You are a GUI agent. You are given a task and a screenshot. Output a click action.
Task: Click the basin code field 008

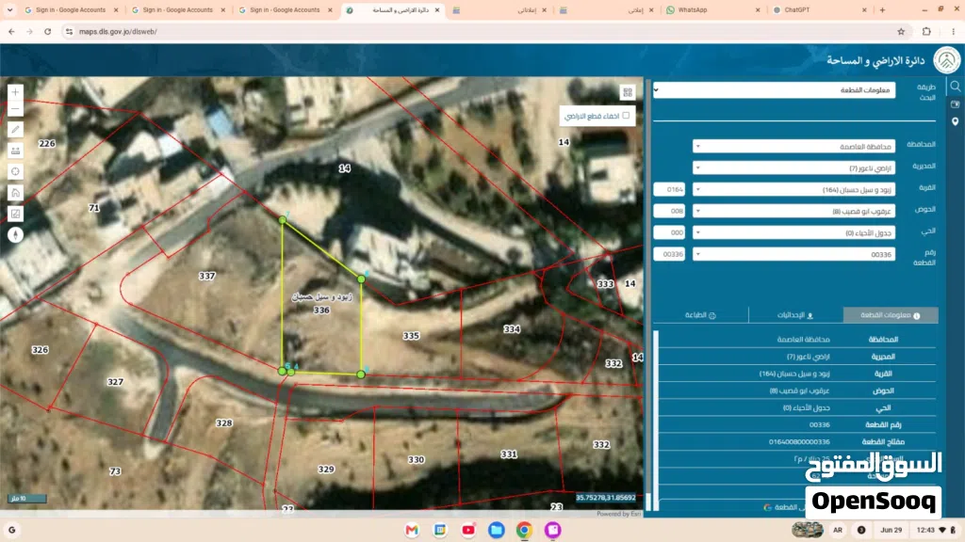click(669, 211)
